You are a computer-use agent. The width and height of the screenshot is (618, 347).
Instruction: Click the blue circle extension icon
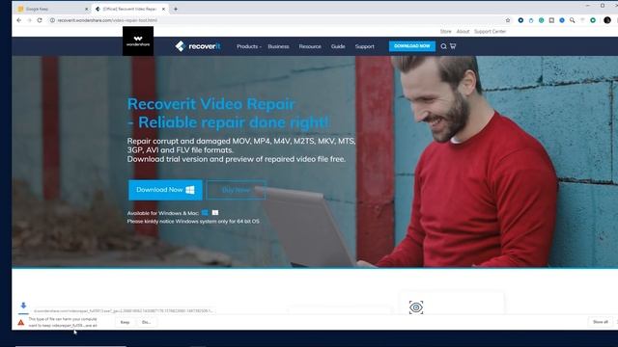tap(562, 20)
